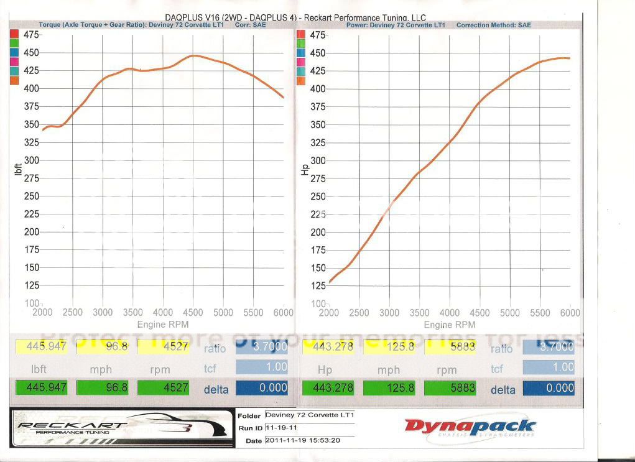This screenshot has height=462, width=635.
Task: Select the green swatch on the torque chart
Action: (14, 43)
